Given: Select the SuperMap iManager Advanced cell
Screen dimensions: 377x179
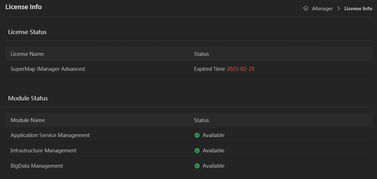Looking at the screenshot, I should pyautogui.click(x=48, y=69).
